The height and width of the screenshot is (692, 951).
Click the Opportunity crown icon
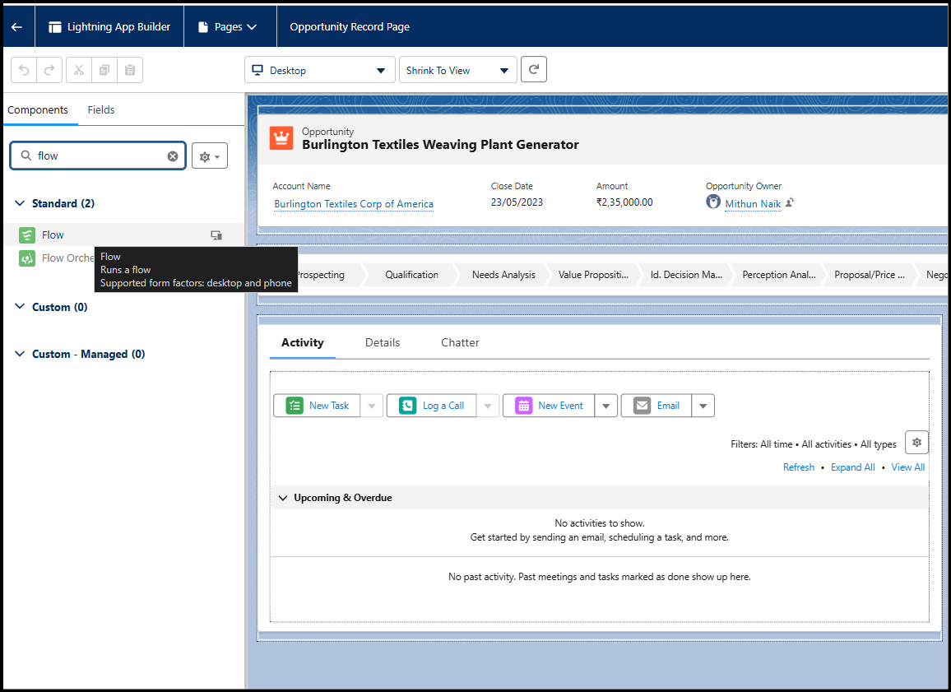click(281, 138)
